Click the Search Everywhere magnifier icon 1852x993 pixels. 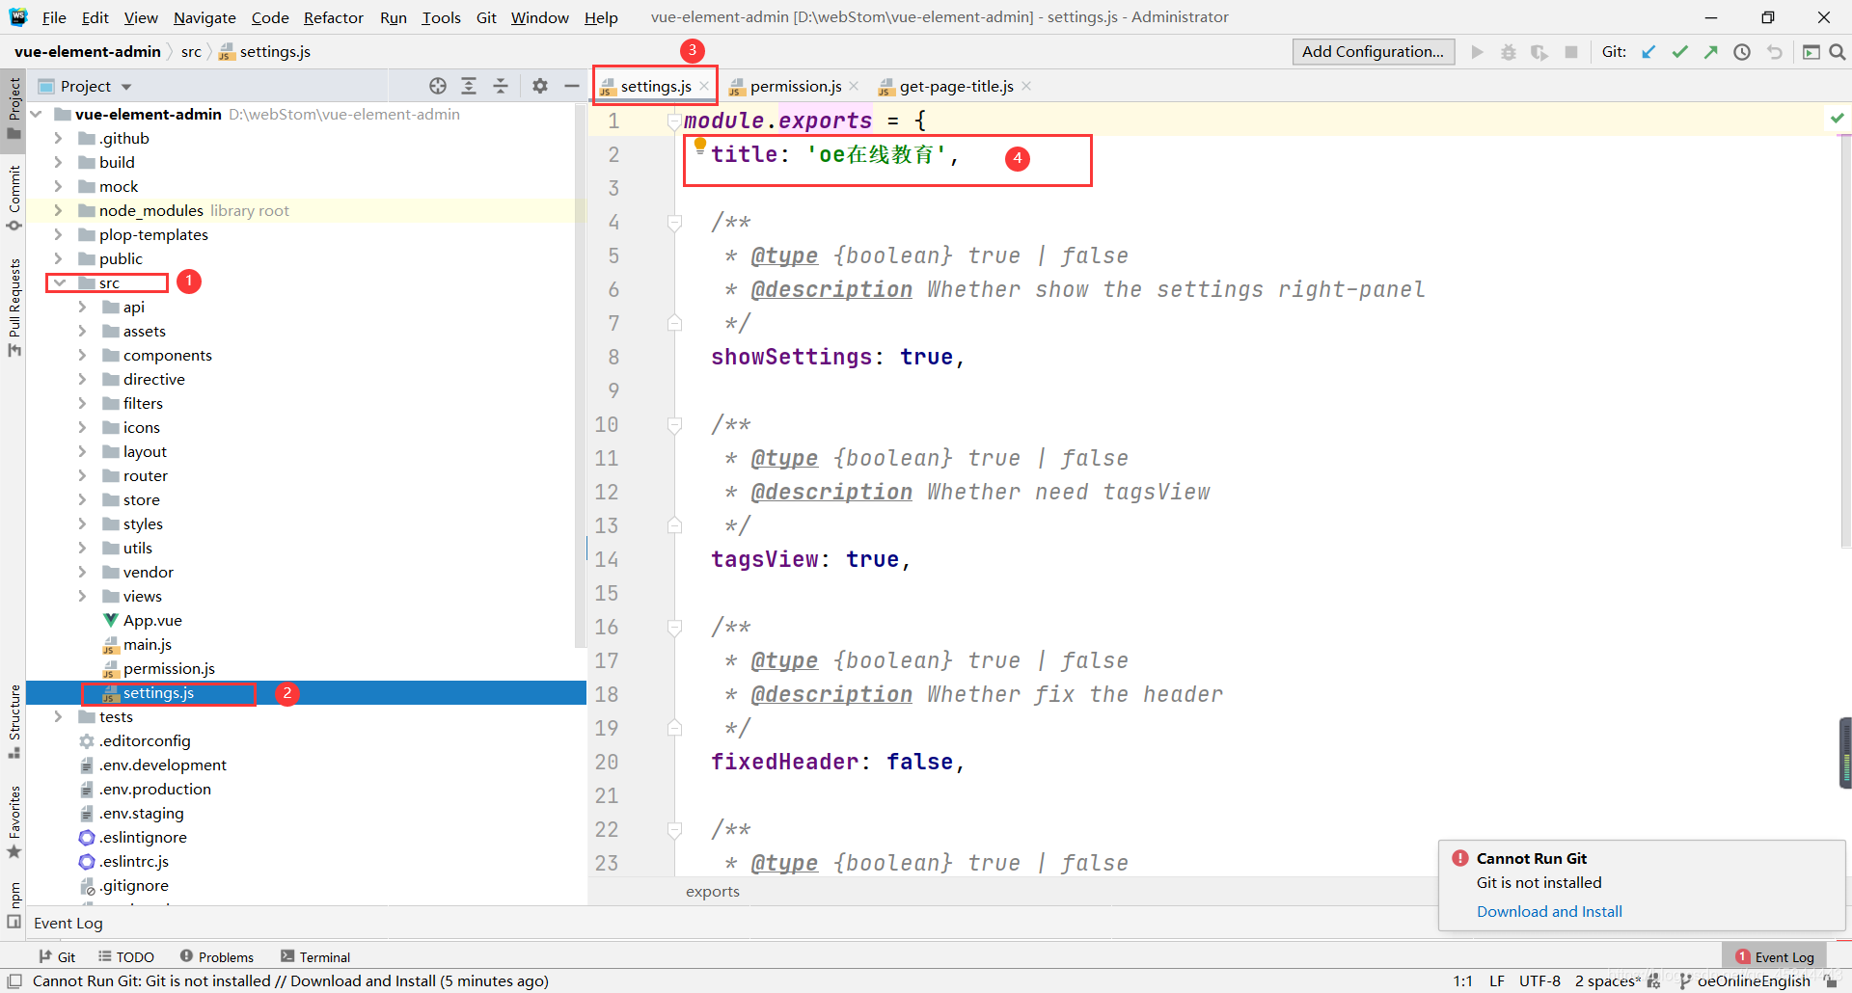click(1838, 52)
